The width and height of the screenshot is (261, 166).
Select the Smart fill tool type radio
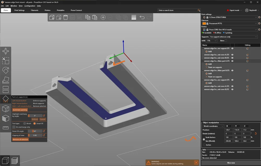(34, 123)
